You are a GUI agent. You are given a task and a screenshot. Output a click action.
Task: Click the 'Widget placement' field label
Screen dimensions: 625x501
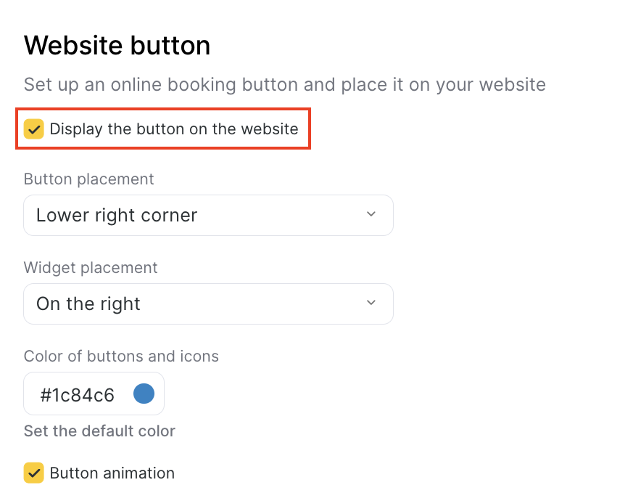point(91,268)
